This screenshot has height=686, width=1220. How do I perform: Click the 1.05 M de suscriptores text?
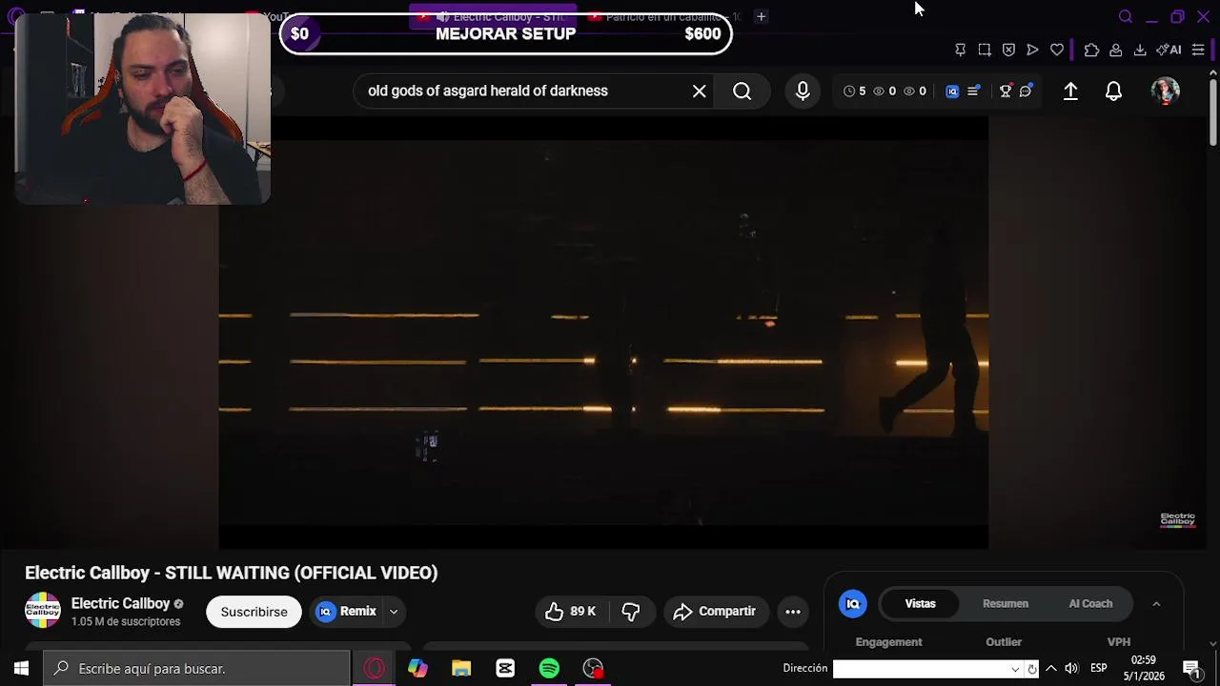(x=126, y=622)
